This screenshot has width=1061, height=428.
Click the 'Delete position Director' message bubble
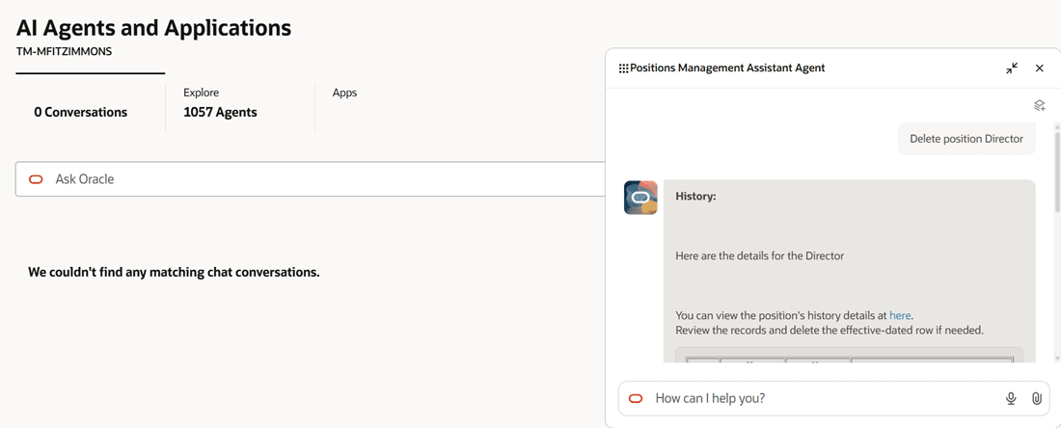(966, 139)
